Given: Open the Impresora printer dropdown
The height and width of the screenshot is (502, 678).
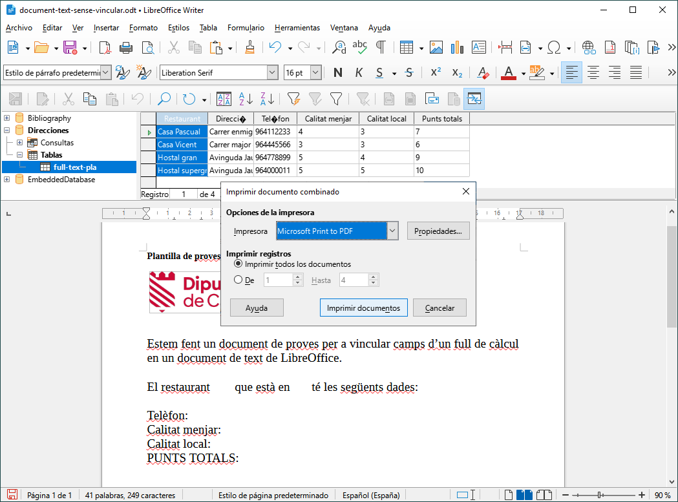Looking at the screenshot, I should click(392, 231).
